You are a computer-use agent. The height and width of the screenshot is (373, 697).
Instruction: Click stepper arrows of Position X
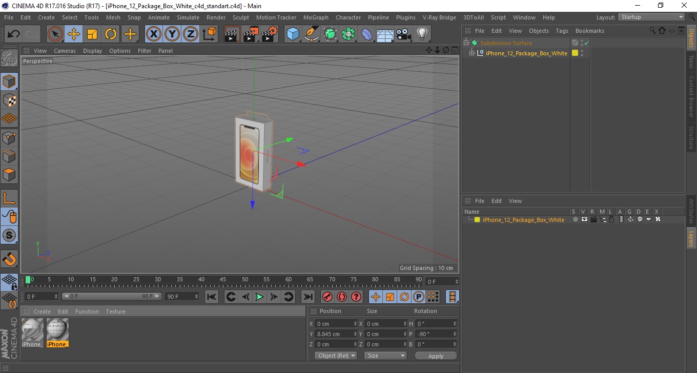click(x=355, y=324)
